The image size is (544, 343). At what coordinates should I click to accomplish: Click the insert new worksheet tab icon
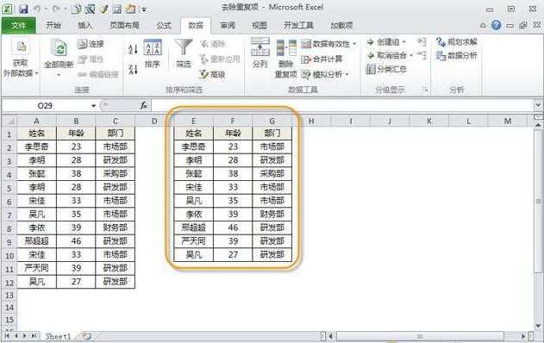coord(87,336)
